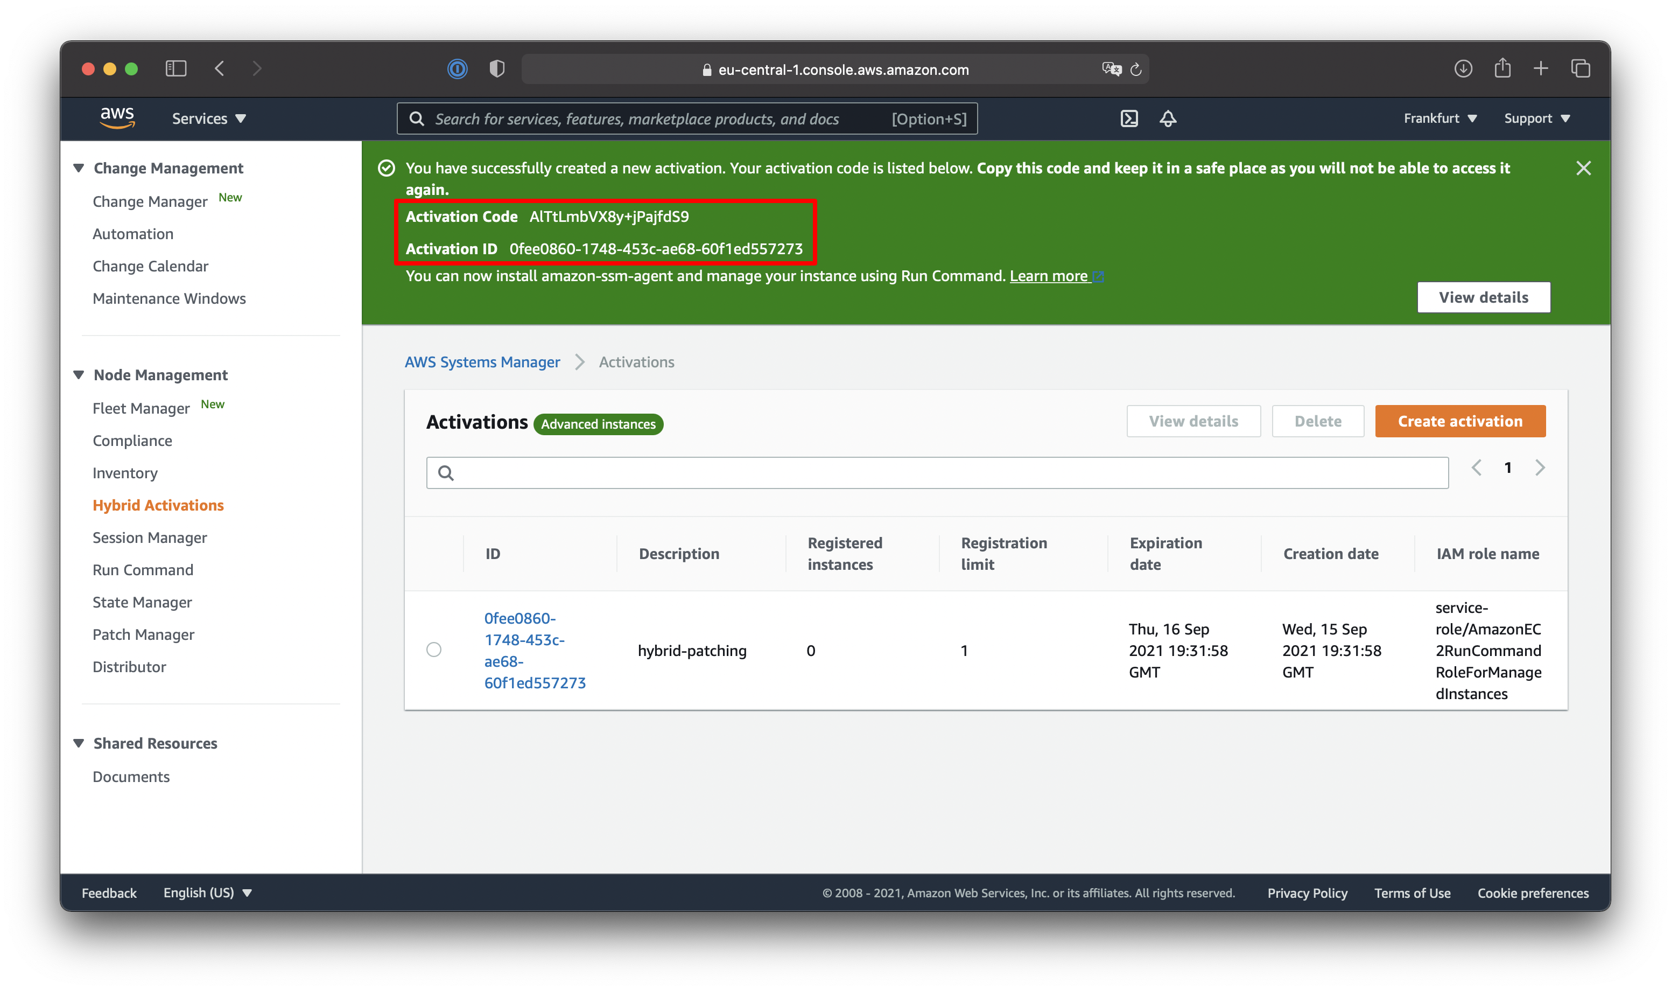The width and height of the screenshot is (1671, 991).
Task: Open Cookie preferences in footer
Action: click(1533, 893)
